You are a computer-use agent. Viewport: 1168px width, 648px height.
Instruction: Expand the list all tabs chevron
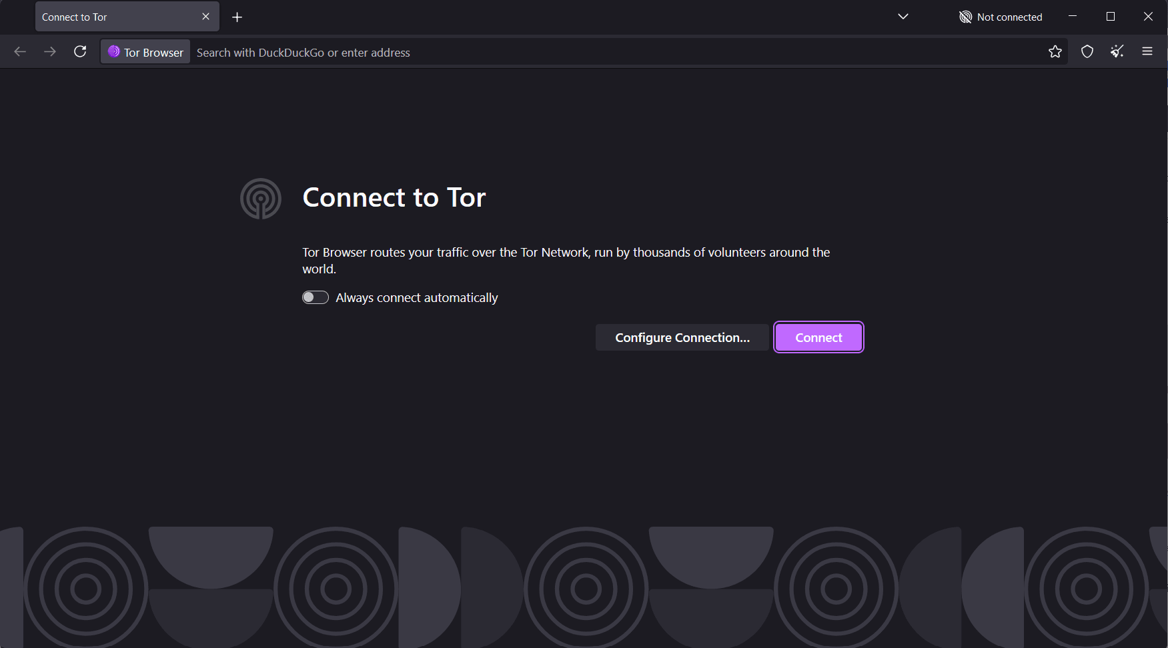(903, 17)
